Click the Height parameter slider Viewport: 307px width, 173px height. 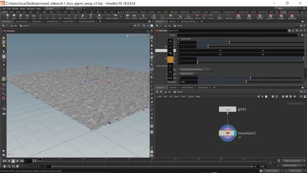(x=250, y=42)
